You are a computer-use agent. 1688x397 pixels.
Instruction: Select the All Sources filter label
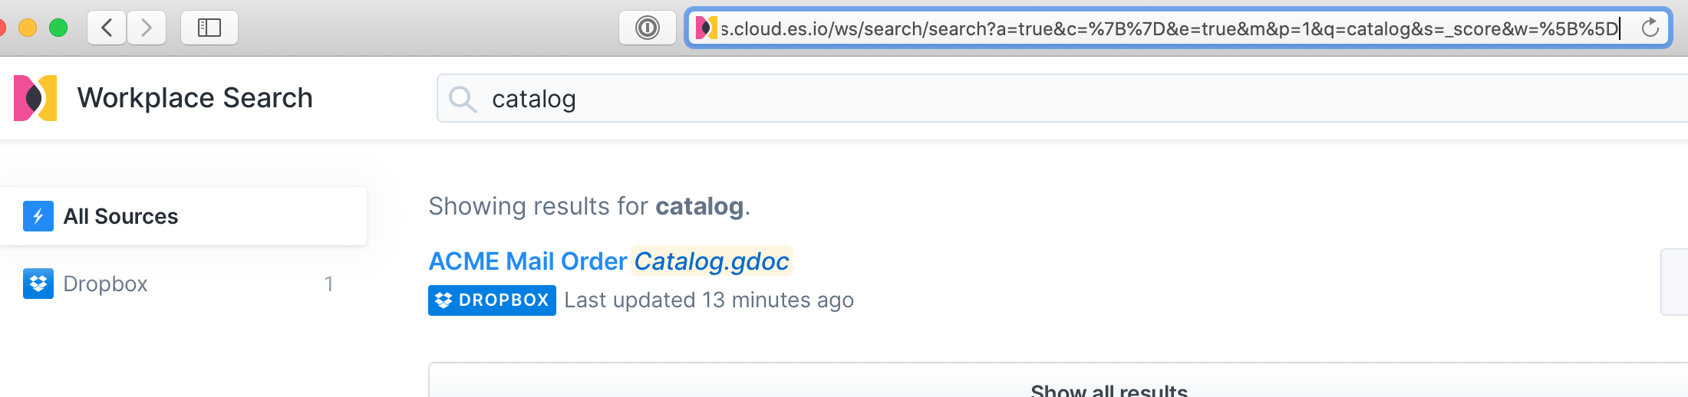pyautogui.click(x=120, y=216)
